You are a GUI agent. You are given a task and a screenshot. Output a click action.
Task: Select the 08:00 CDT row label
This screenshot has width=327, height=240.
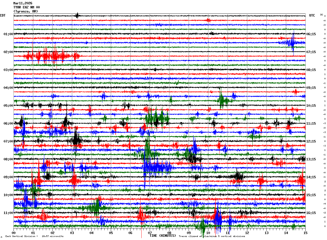[8, 159]
